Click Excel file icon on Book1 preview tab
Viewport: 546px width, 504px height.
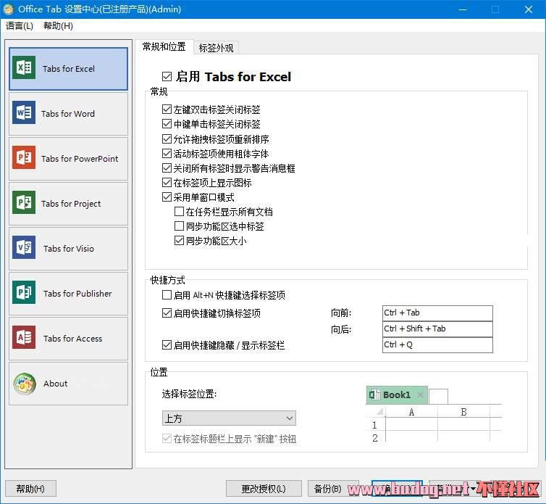click(374, 394)
